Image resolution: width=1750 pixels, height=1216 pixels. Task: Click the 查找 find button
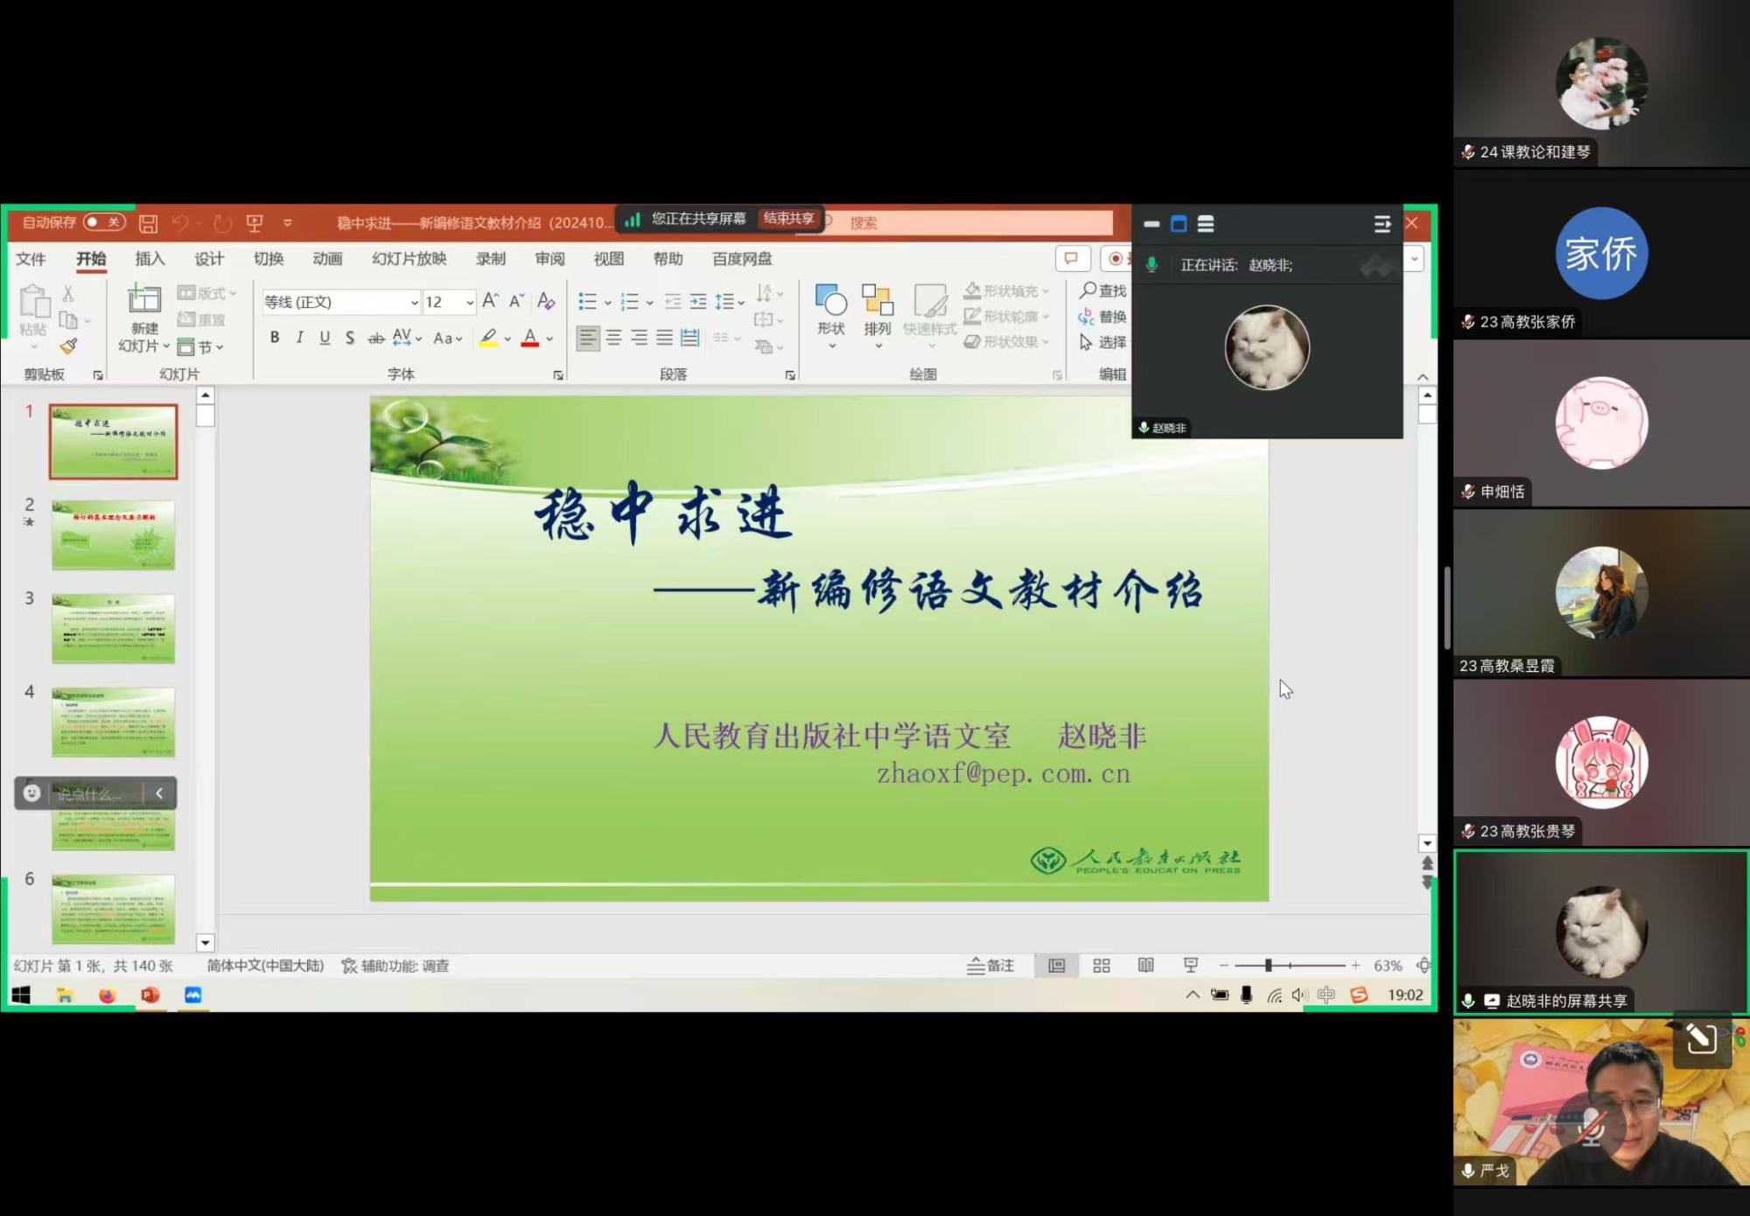click(1102, 290)
